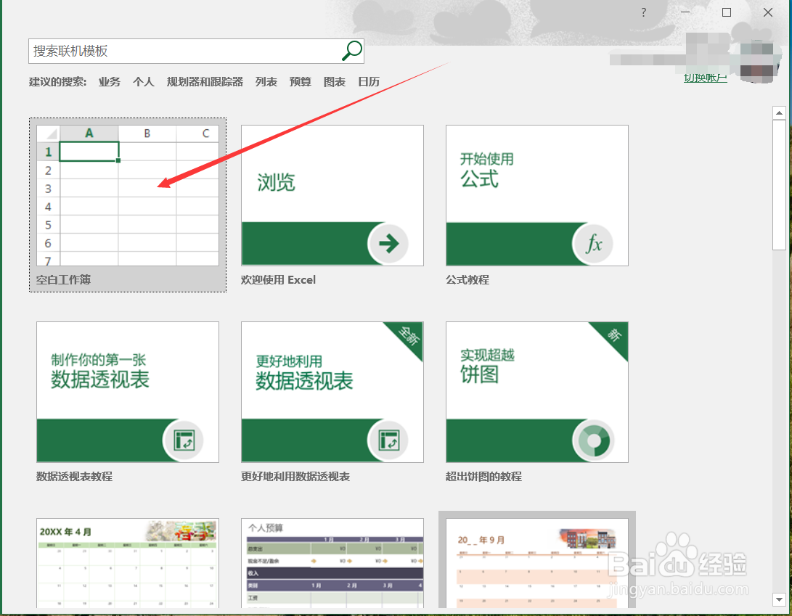Click the vertical scrollbar thumb

pos(780,185)
